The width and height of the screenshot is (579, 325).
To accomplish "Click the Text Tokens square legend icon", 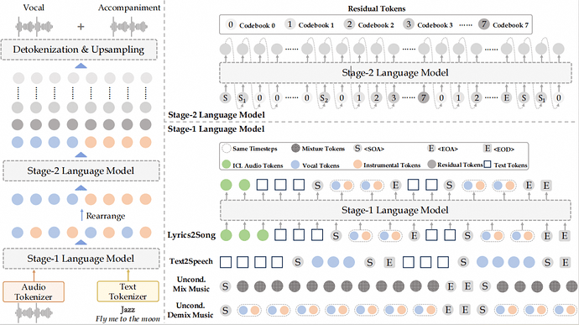I will point(488,165).
